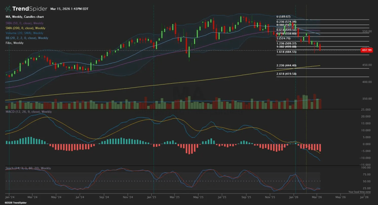Toggle the SMA (50, 0, close) legend entry
The image size is (378, 205).
(x=25, y=22)
